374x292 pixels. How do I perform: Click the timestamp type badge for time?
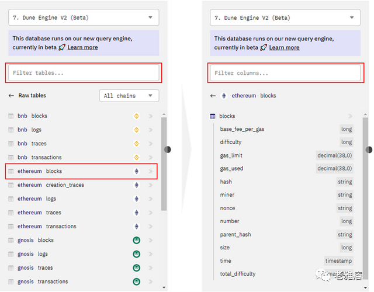coord(338,261)
